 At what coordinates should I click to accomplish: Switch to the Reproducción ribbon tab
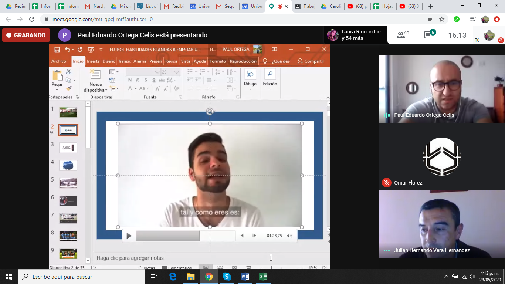[x=243, y=61]
